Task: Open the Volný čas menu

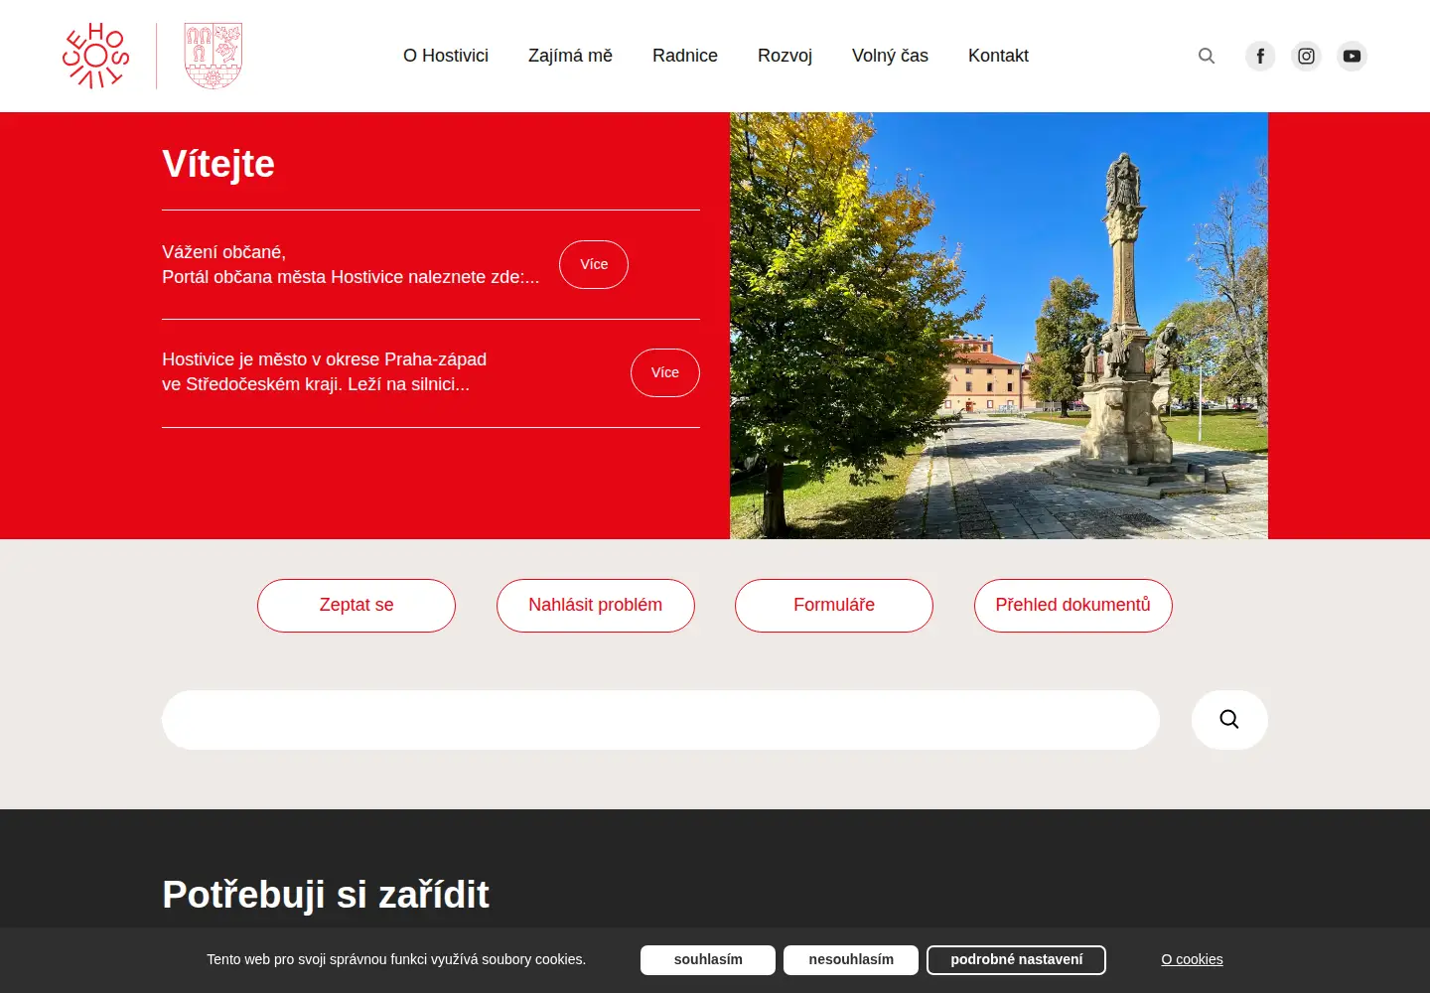Action: click(890, 56)
